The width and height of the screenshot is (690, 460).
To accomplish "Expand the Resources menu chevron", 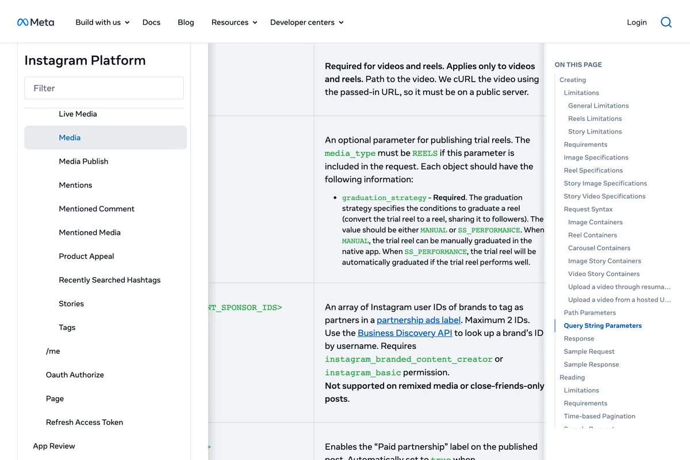I will click(x=255, y=22).
